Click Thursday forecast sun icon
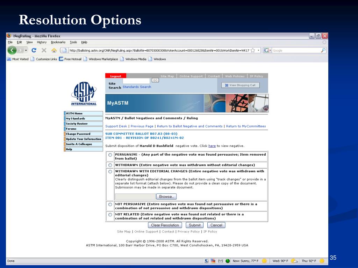This screenshot has height=268, width=358. pyautogui.click(x=322, y=261)
